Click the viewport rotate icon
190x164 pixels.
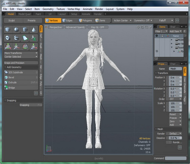pos(142,27)
